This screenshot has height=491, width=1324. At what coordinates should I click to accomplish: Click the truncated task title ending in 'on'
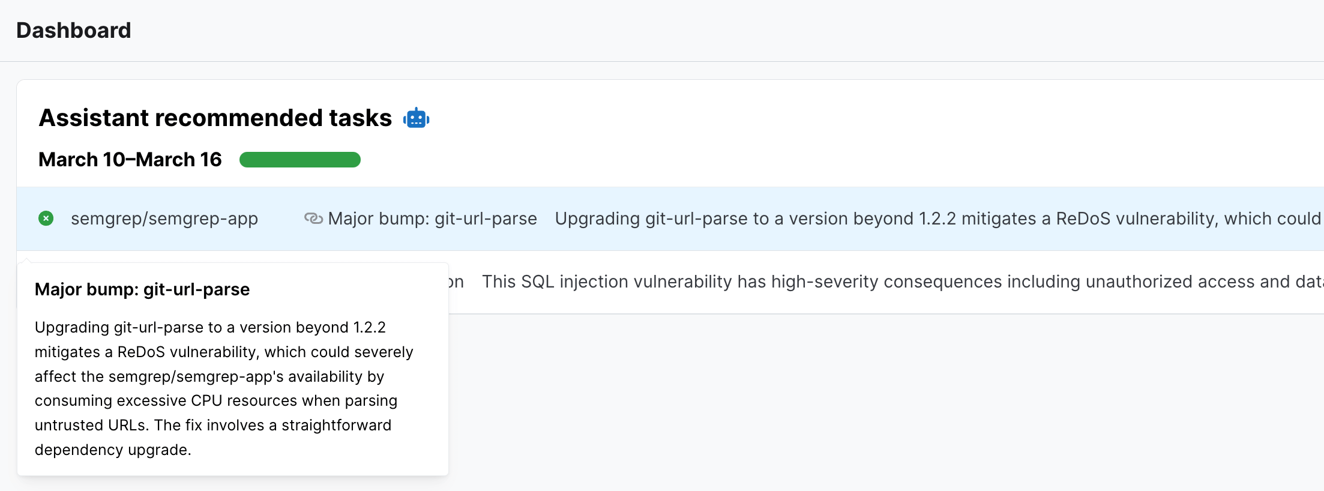point(456,282)
